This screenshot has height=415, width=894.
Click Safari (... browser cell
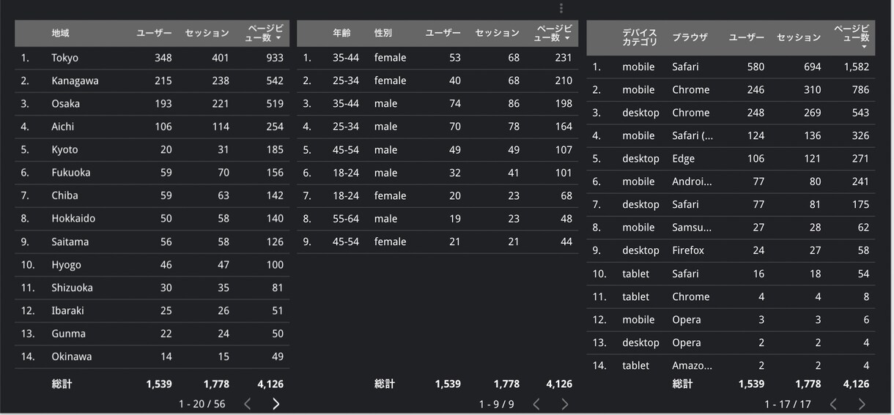click(x=692, y=135)
